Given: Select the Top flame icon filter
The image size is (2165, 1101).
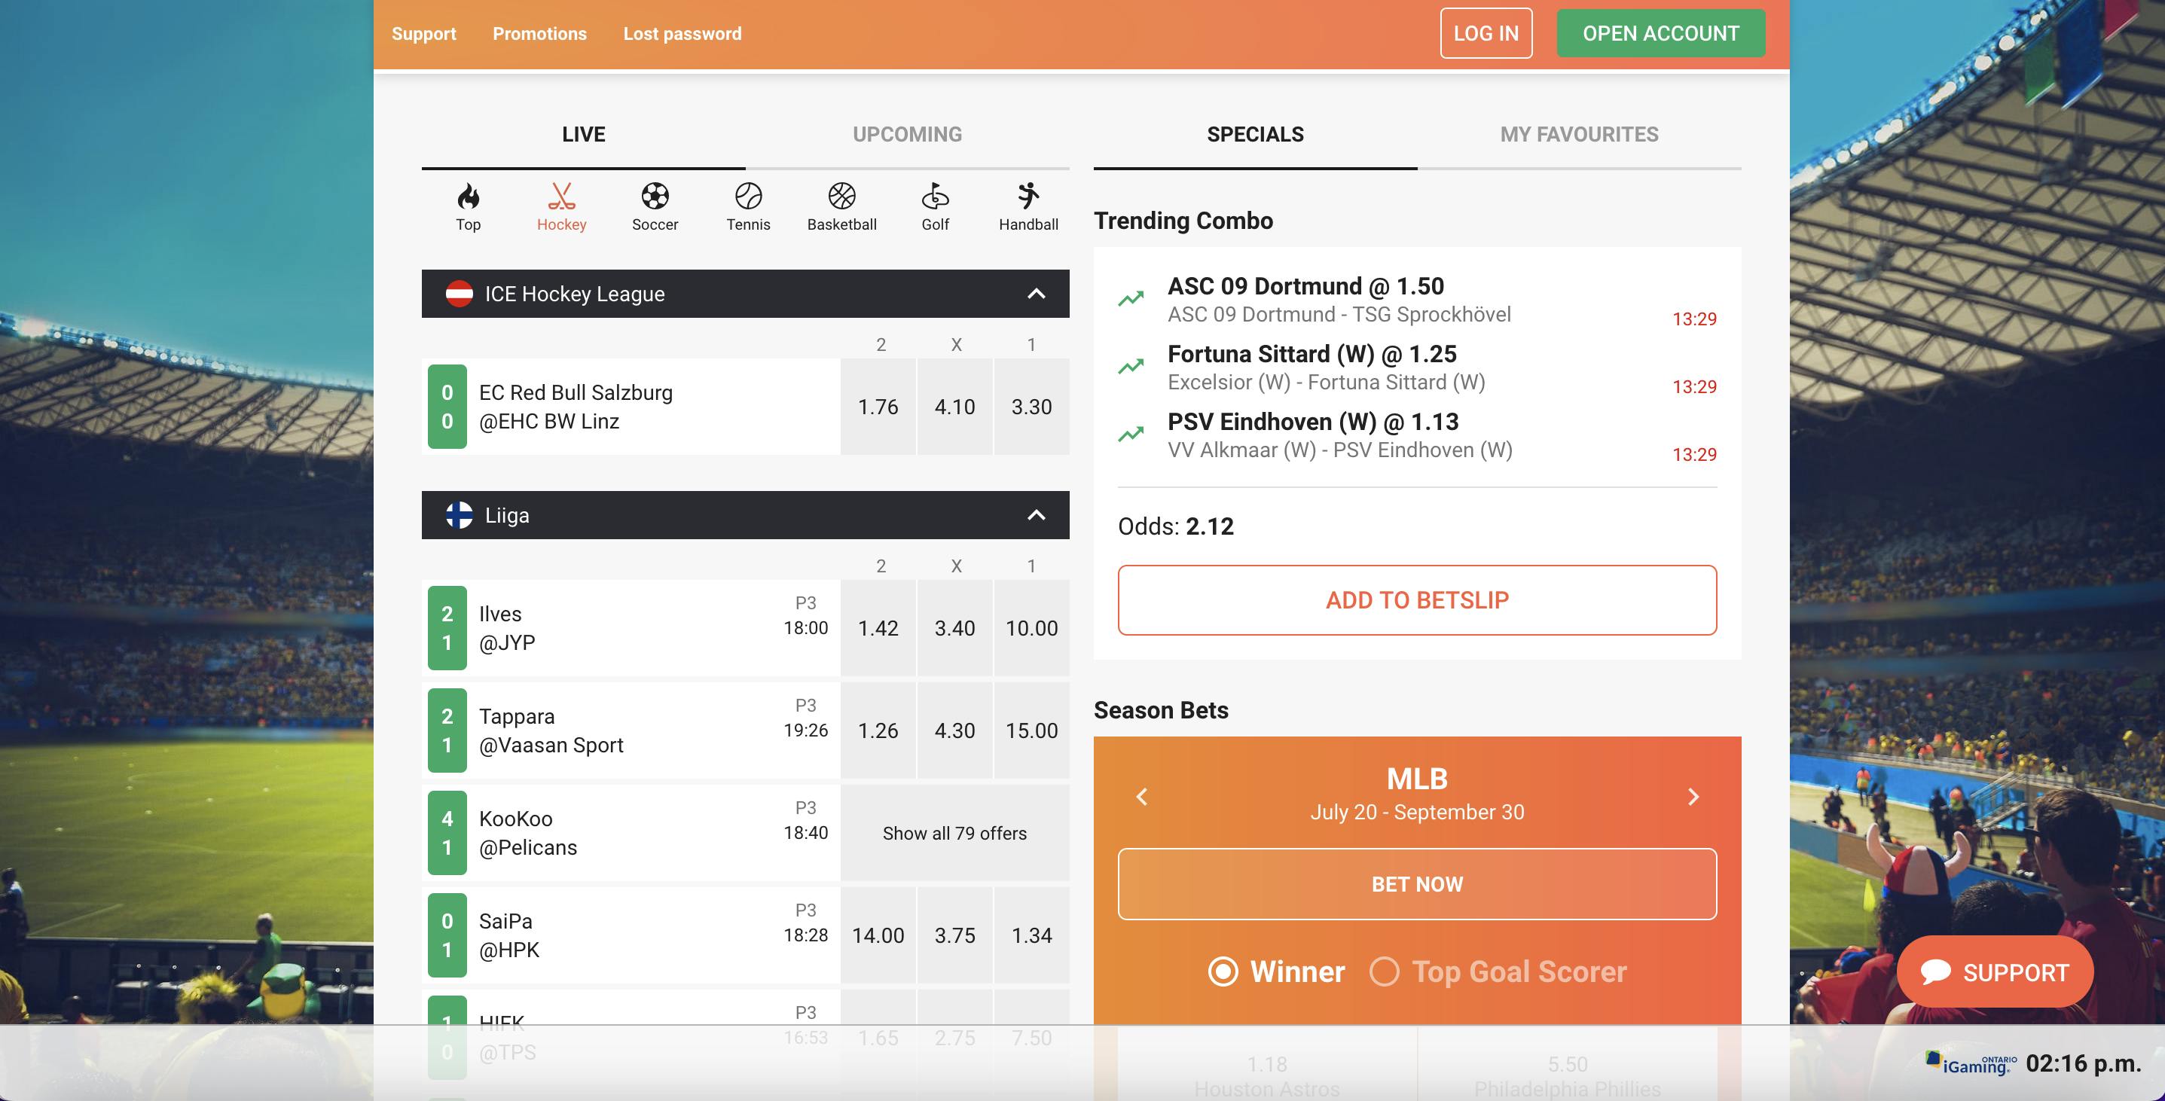Looking at the screenshot, I should point(468,197).
